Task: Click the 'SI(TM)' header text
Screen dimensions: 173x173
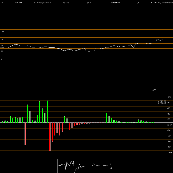Action: pos(66,3)
